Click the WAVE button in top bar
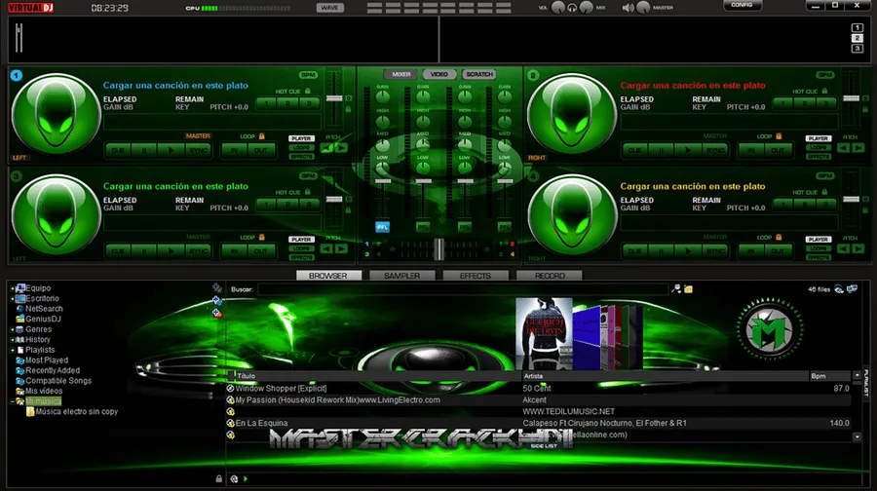This screenshot has height=491, width=877. click(x=330, y=8)
